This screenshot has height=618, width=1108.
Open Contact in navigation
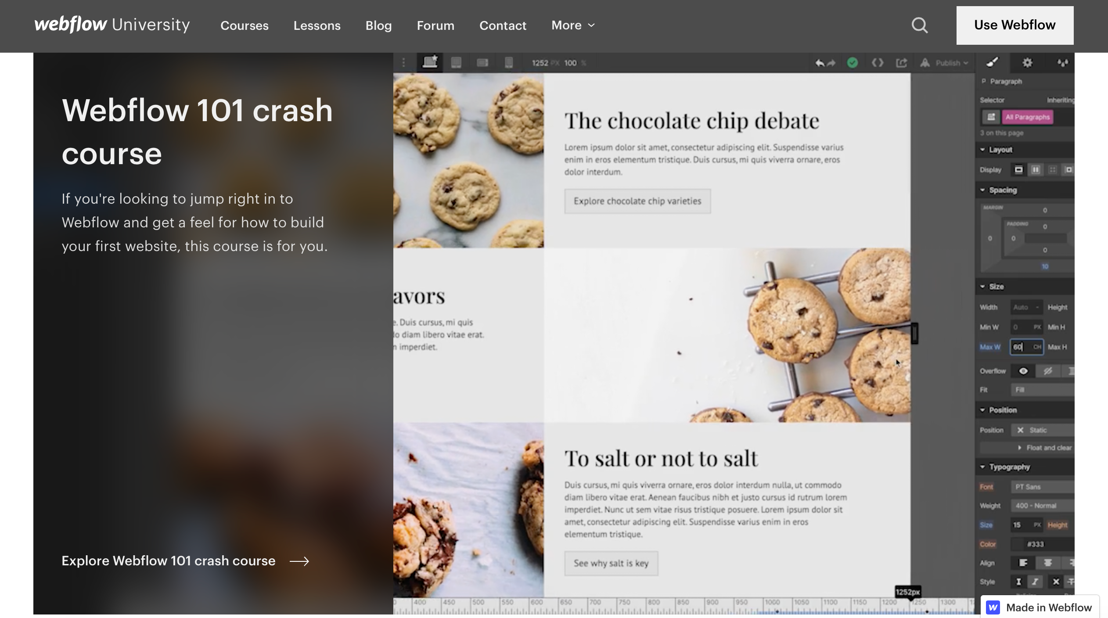pos(503,25)
